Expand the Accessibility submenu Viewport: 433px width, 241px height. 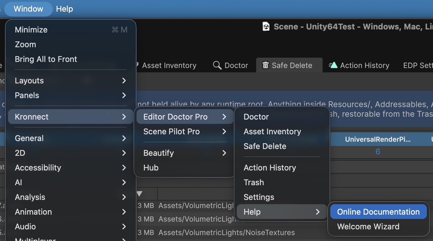point(71,168)
